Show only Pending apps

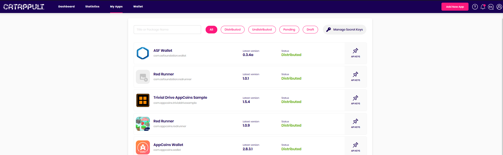(x=289, y=29)
